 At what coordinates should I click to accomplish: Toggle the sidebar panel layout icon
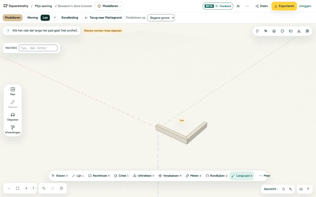(x=291, y=31)
